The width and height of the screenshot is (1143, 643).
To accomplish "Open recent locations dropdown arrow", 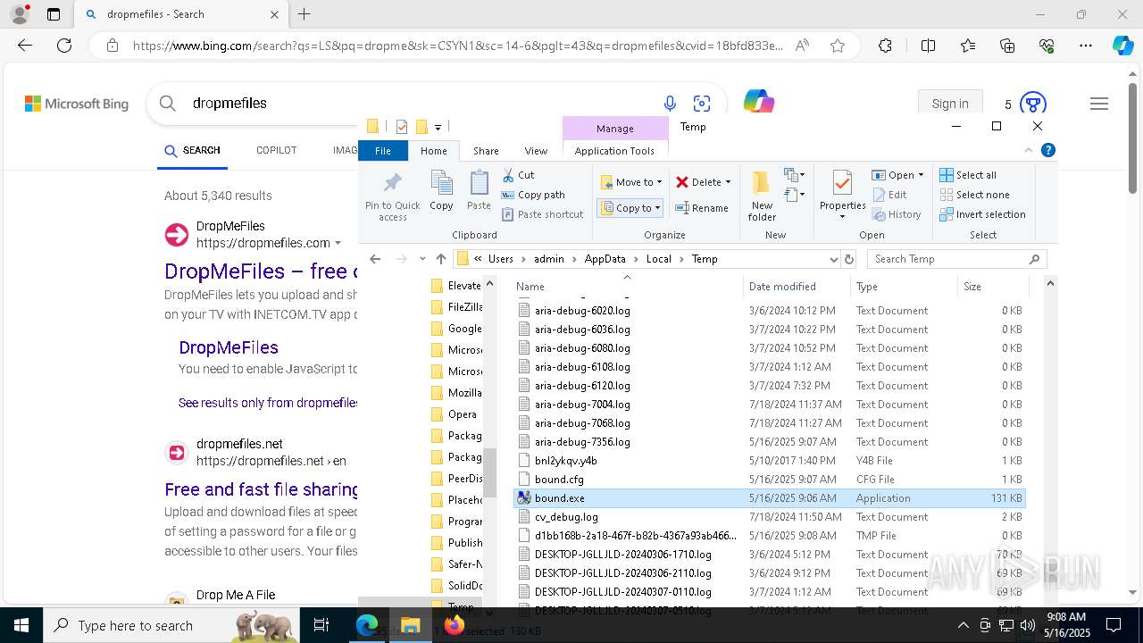I will tap(422, 259).
